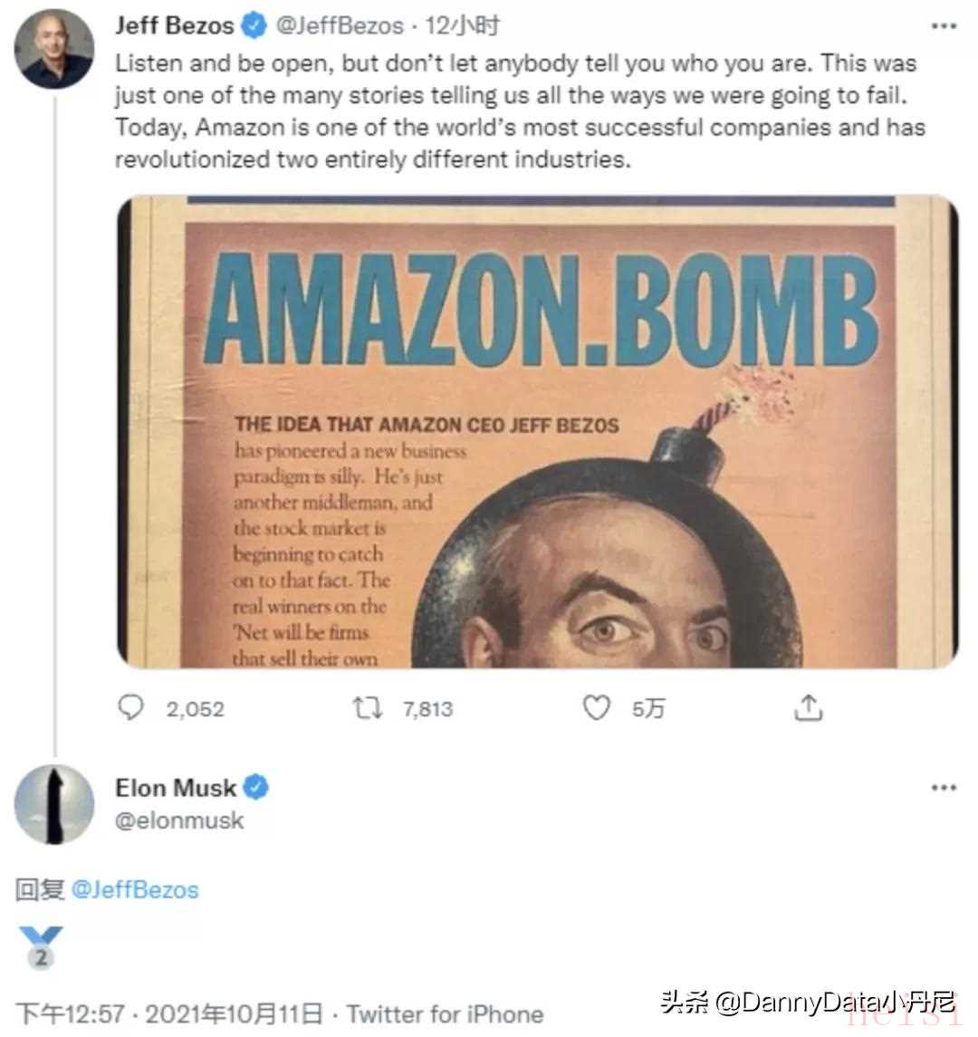Screen dimensions: 978x1037
Task: Click the retweet arrows icon
Action: click(x=367, y=707)
